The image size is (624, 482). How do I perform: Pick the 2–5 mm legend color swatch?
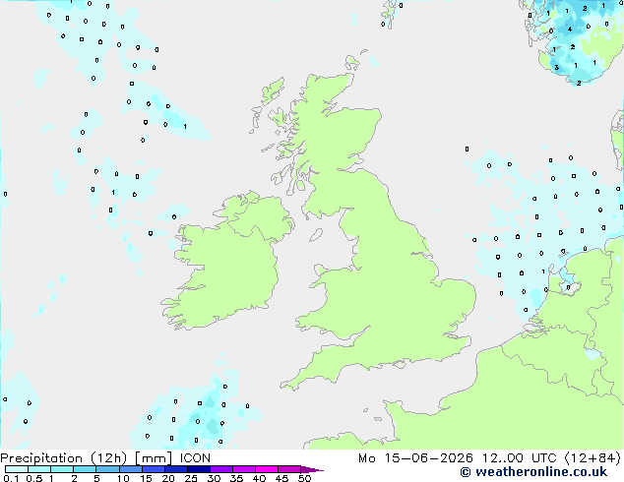(x=85, y=469)
